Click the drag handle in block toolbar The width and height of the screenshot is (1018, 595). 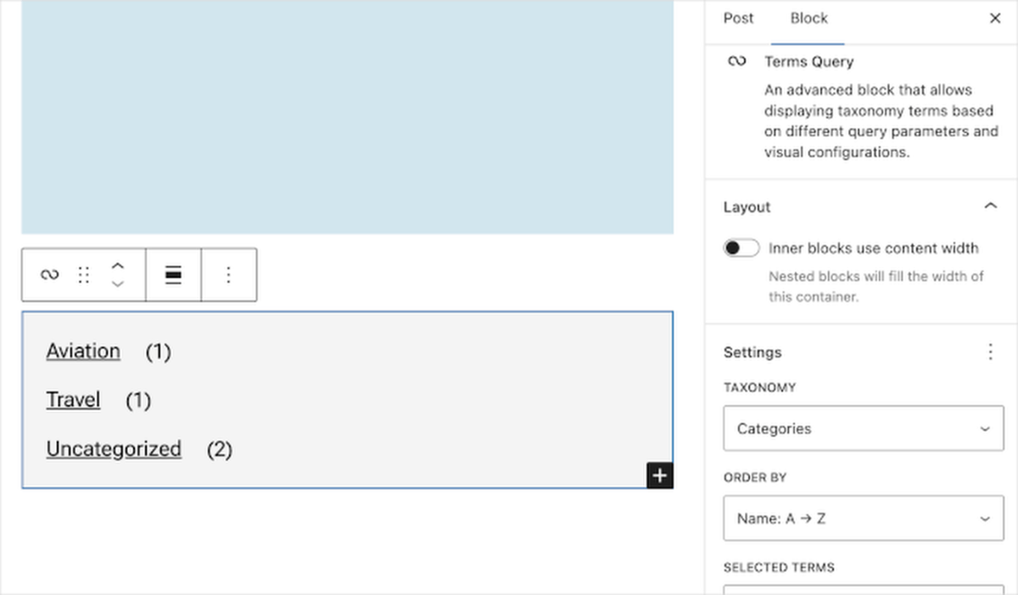pyautogui.click(x=83, y=275)
